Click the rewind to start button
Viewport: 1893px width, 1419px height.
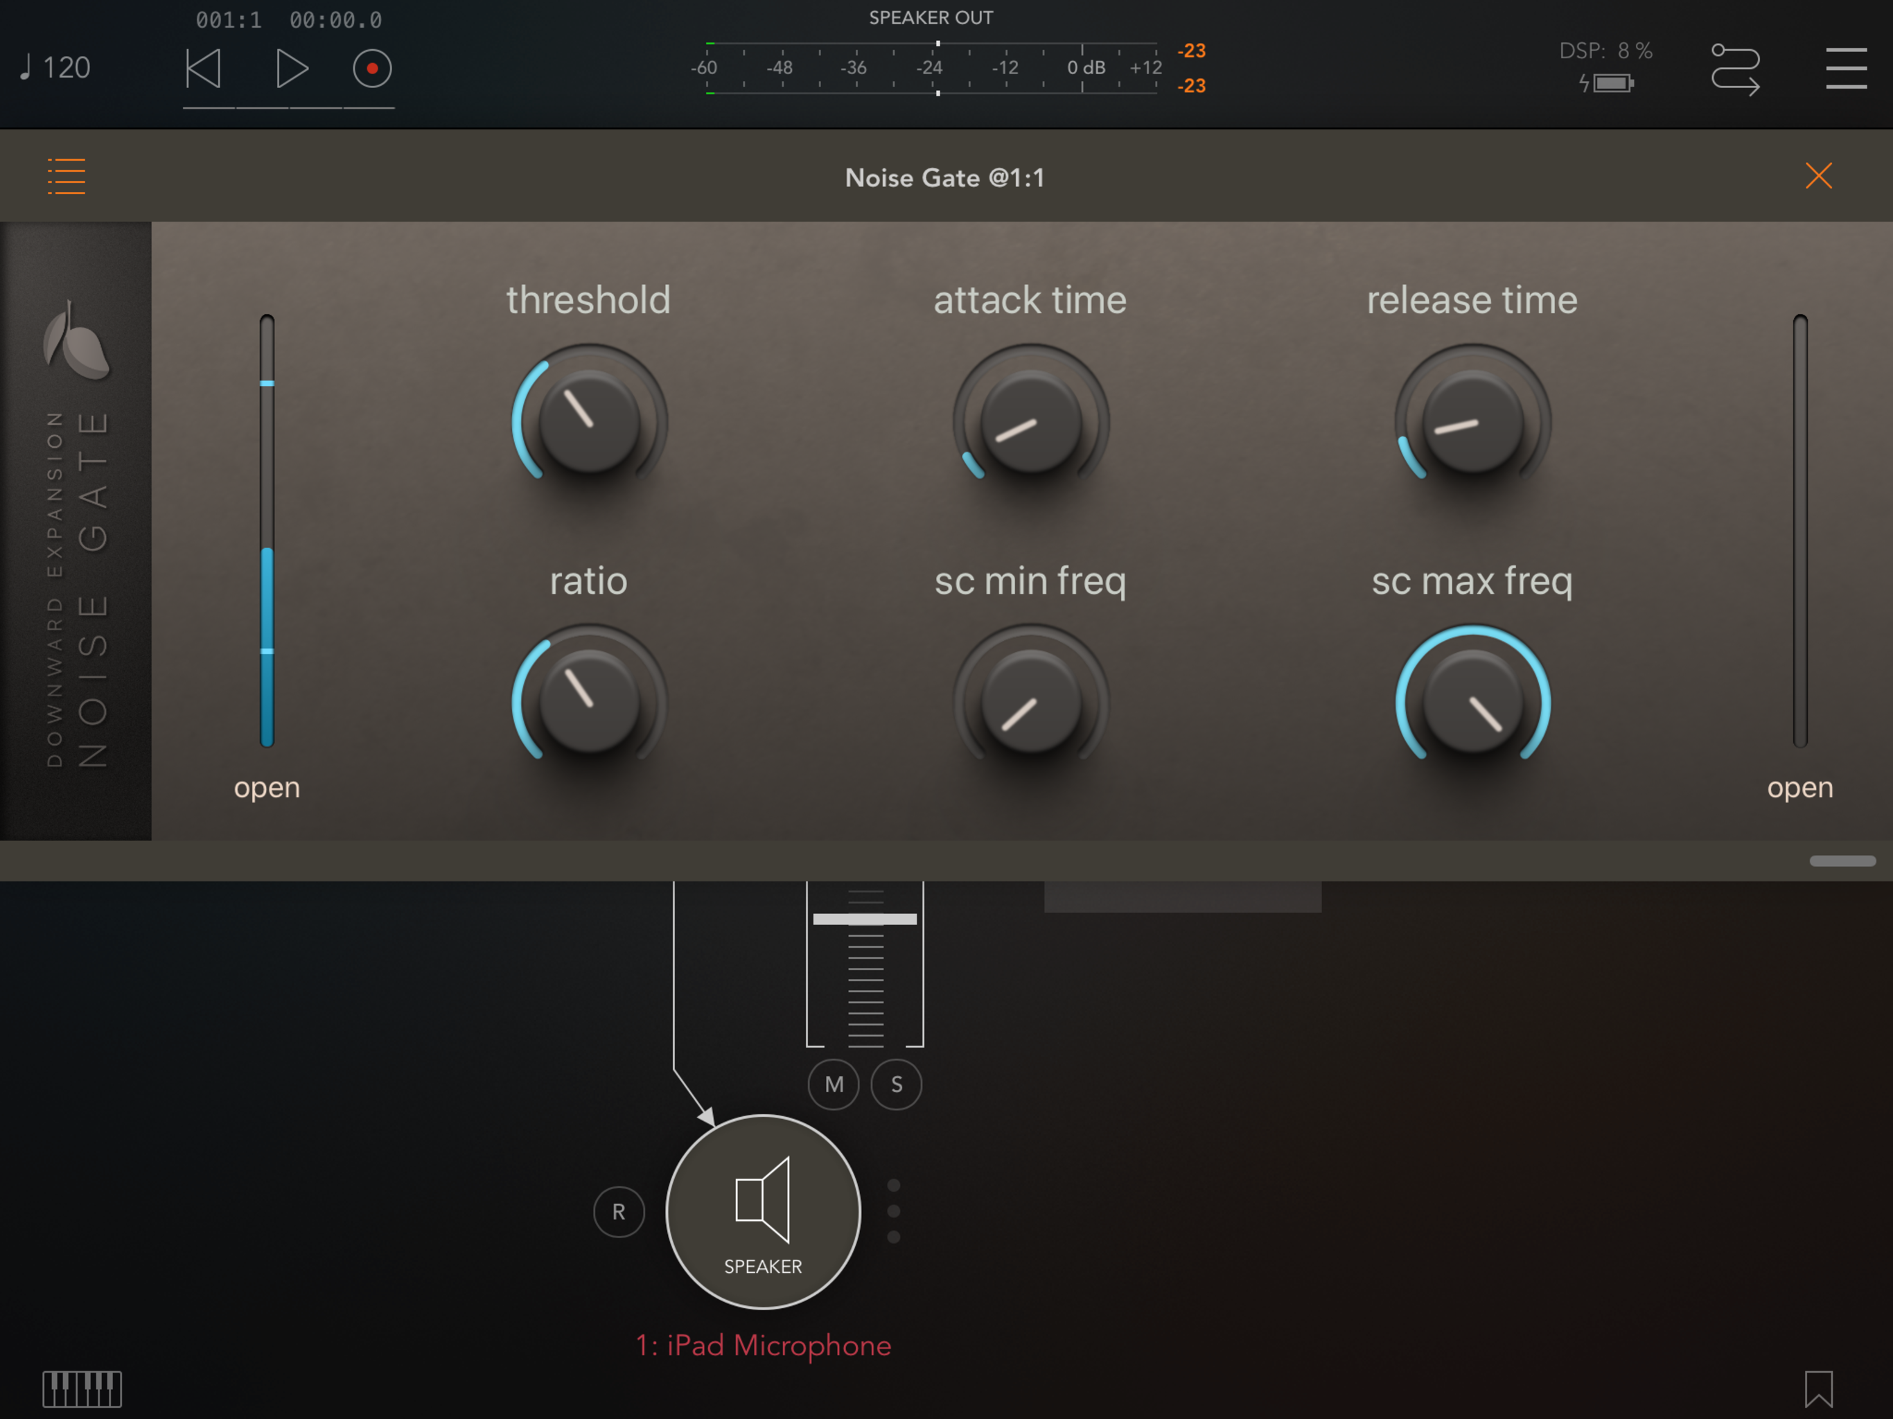(204, 69)
